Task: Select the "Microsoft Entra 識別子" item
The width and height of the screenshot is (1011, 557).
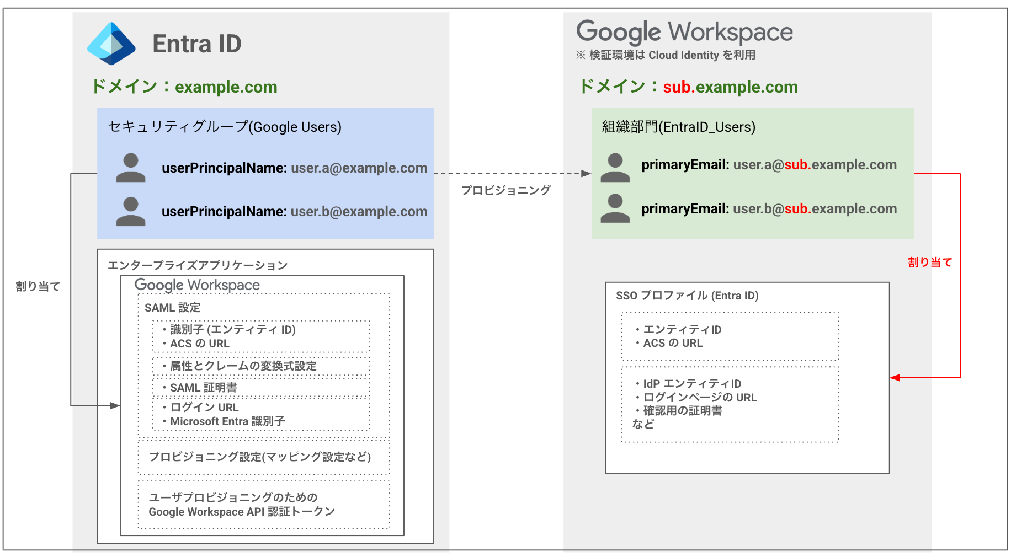Action: click(227, 421)
